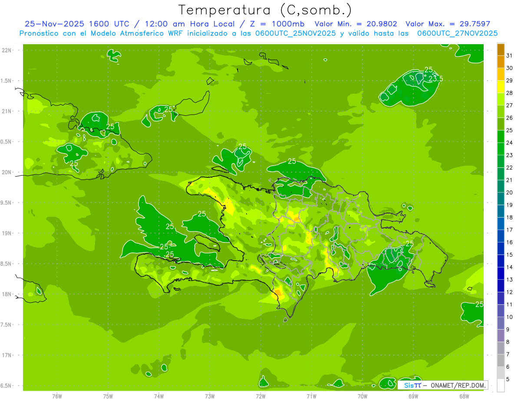
Task: Click the "74W" longitude axis label
Action: click(159, 396)
